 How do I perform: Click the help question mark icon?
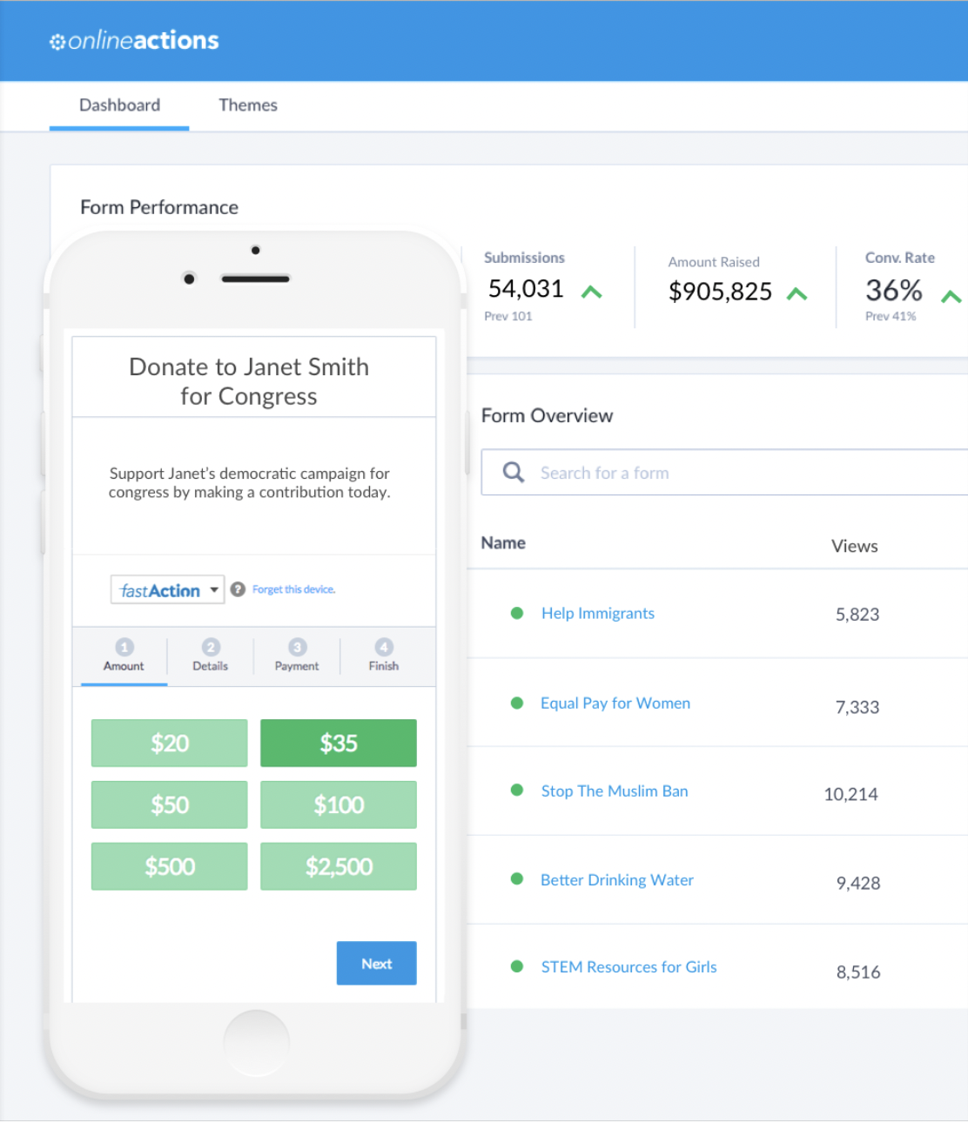click(x=238, y=589)
